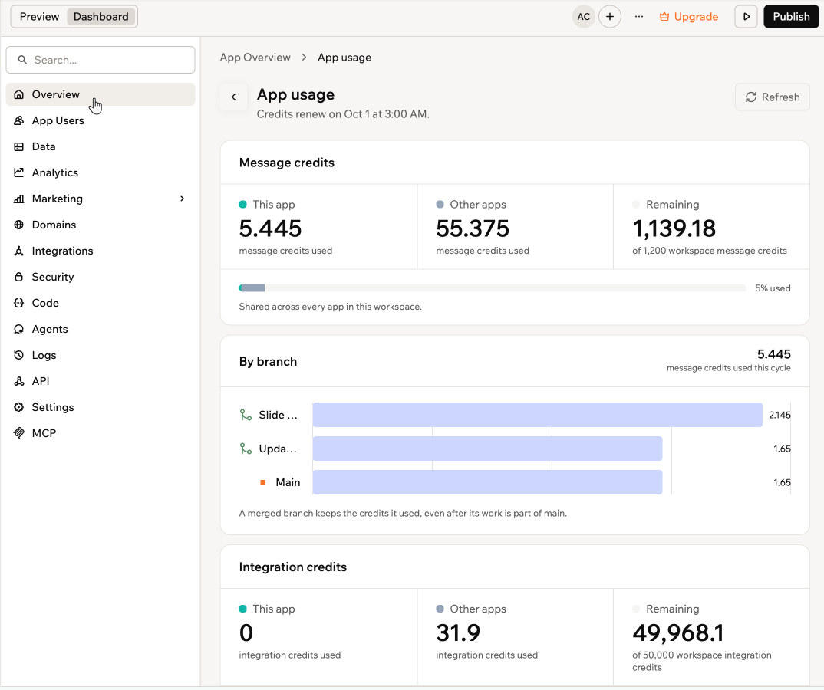
Task: Open Analytics in sidebar
Action: [101, 172]
